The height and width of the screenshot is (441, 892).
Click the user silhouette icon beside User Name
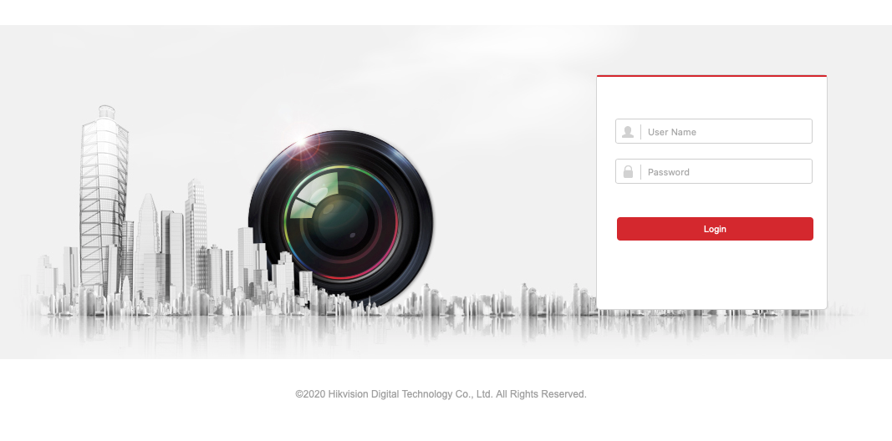click(x=628, y=132)
